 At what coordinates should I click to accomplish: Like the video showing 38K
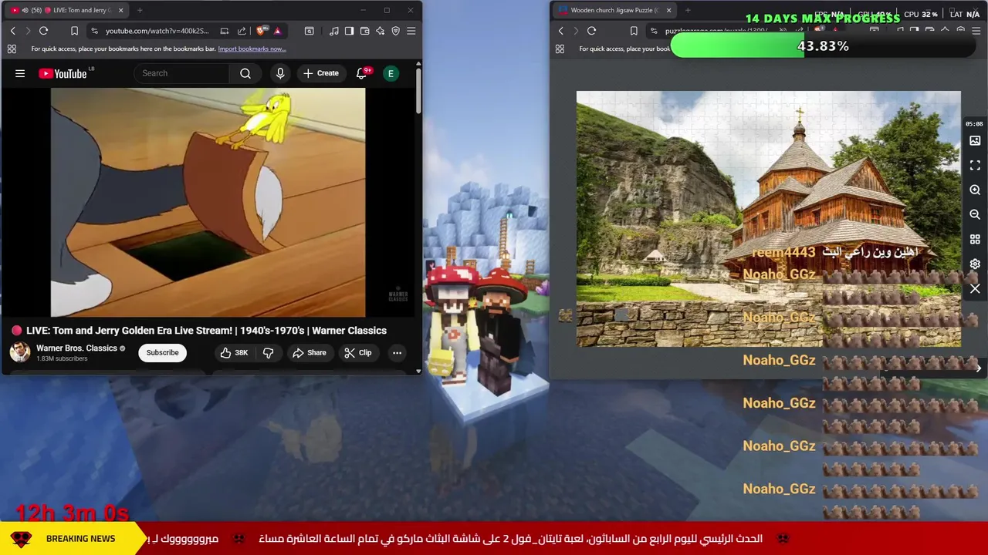click(x=234, y=352)
